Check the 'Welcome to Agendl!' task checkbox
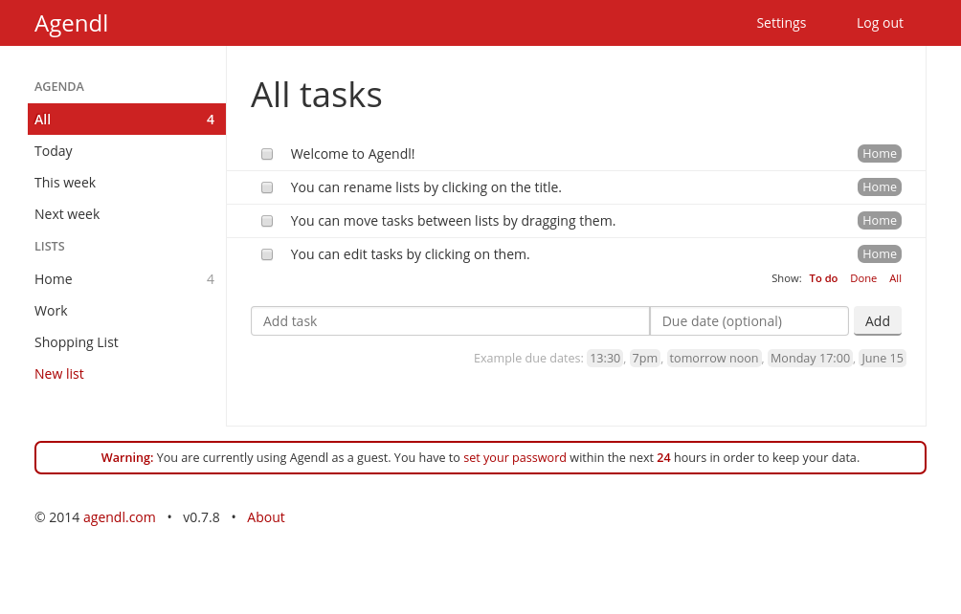This screenshot has width=961, height=614. [267, 154]
